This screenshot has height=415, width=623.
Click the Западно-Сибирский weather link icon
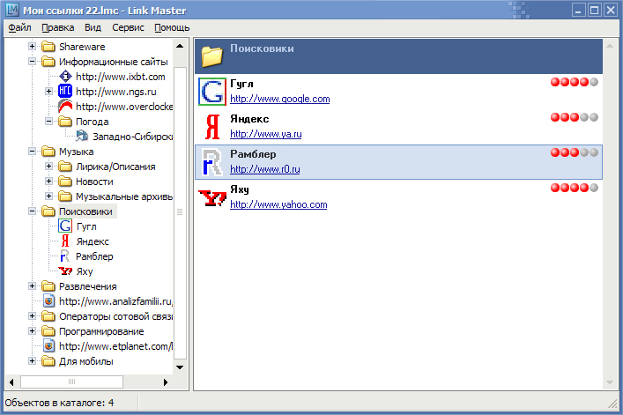coord(82,136)
